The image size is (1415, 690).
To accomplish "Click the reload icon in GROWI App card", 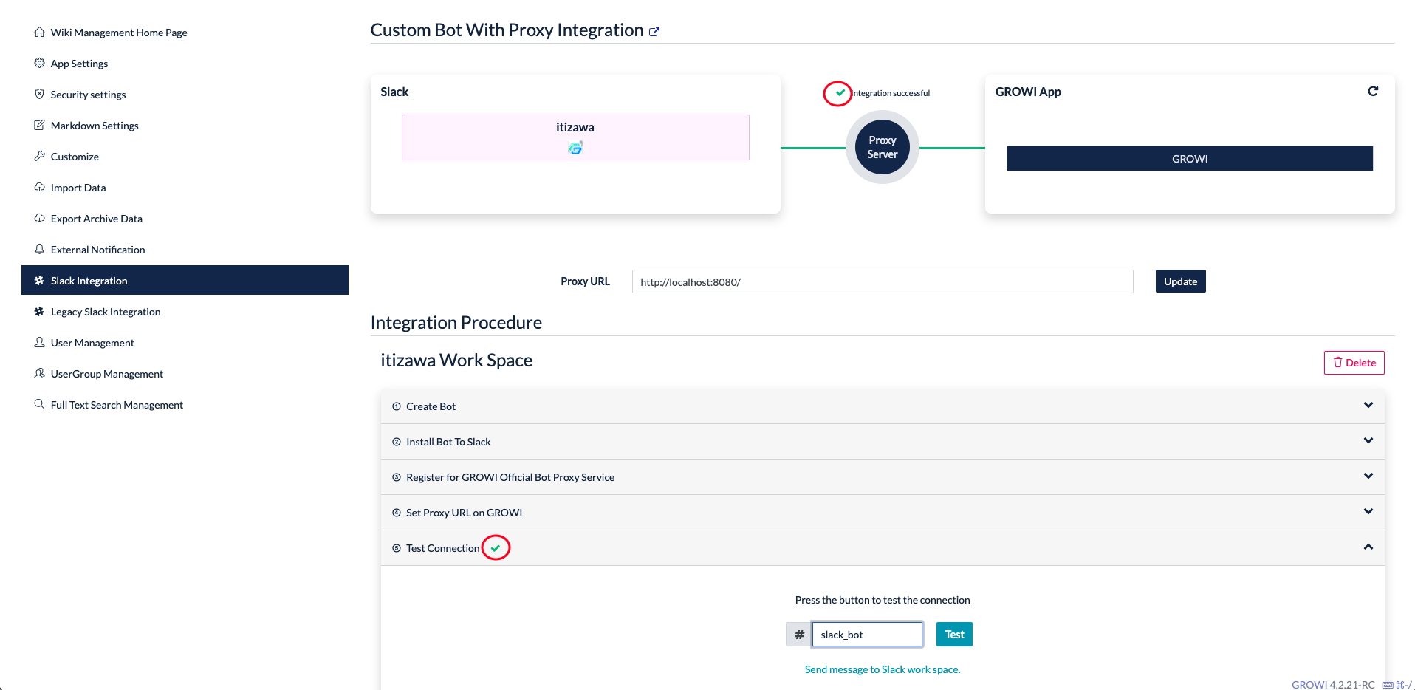I will (1373, 91).
